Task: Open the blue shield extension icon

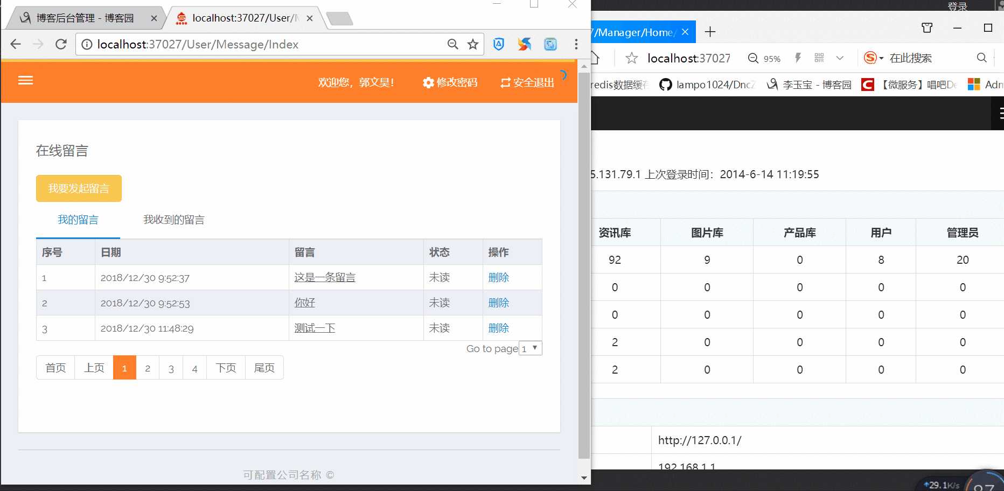Action: [x=499, y=44]
